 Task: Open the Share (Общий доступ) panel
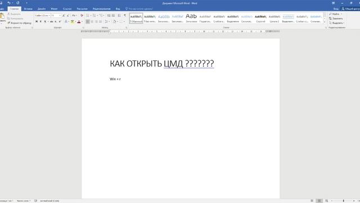pyautogui.click(x=350, y=9)
